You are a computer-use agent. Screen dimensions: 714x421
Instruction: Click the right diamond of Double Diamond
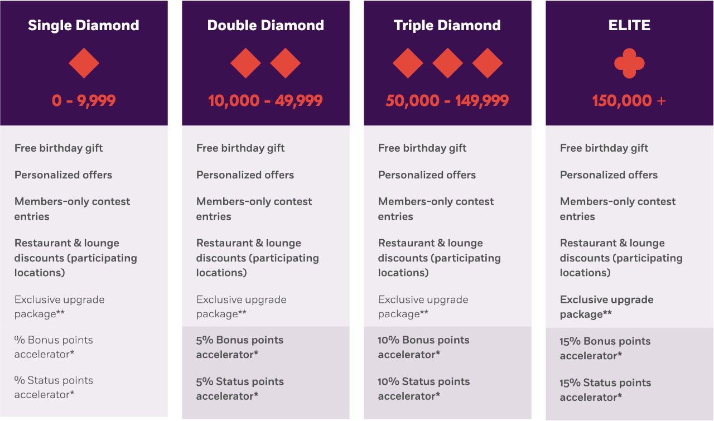pyautogui.click(x=286, y=62)
